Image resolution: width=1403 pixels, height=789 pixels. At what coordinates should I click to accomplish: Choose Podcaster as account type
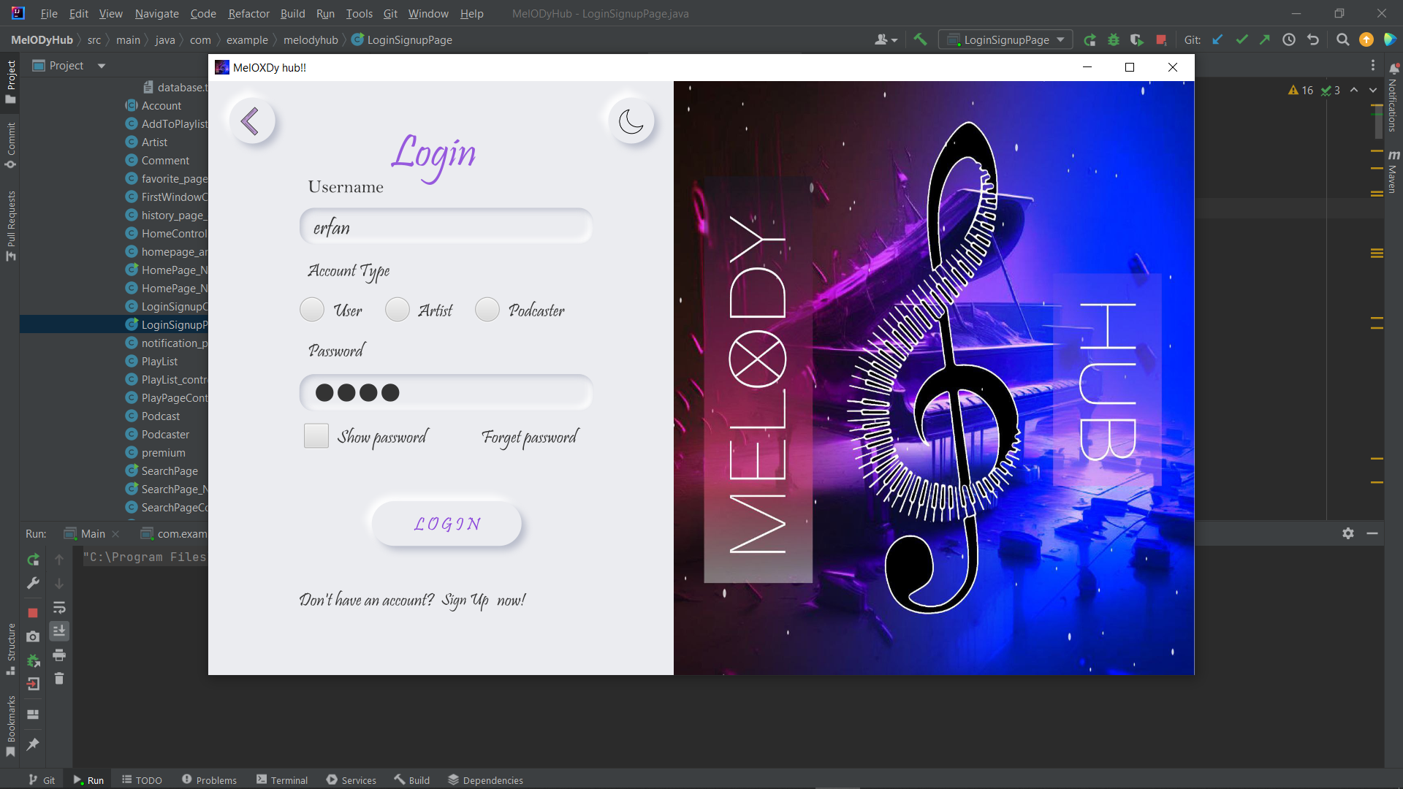[486, 309]
